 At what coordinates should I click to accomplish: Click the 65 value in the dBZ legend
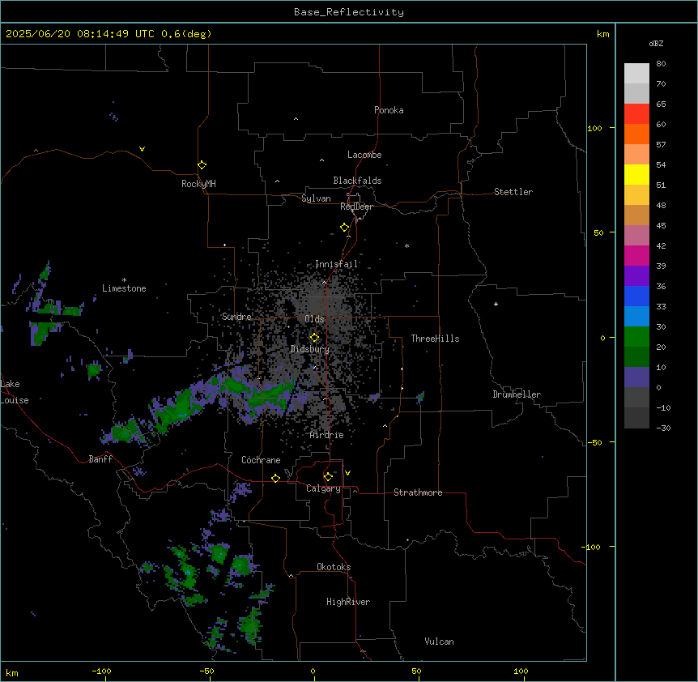(x=661, y=104)
